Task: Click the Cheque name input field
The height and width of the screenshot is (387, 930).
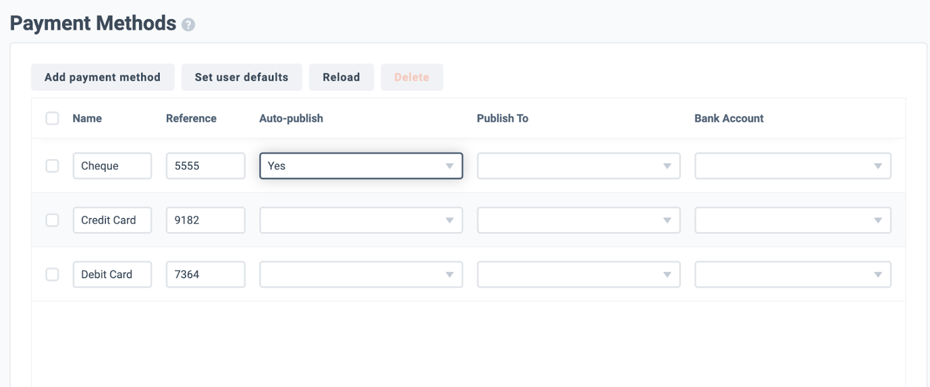Action: tap(112, 166)
